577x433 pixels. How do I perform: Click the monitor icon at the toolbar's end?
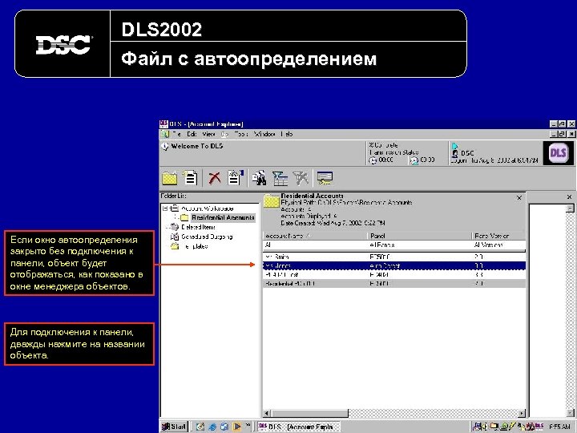[x=325, y=179]
